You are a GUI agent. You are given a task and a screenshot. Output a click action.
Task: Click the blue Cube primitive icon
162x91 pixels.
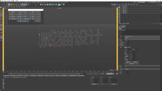[x=41, y=5]
